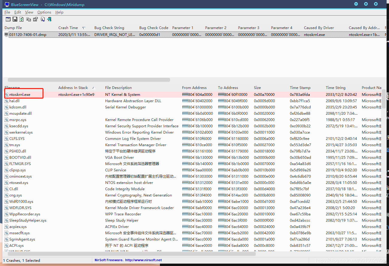The height and width of the screenshot is (266, 389).
Task: Click the file icon beside FLTMGR.SYS
Action: coord(7,164)
